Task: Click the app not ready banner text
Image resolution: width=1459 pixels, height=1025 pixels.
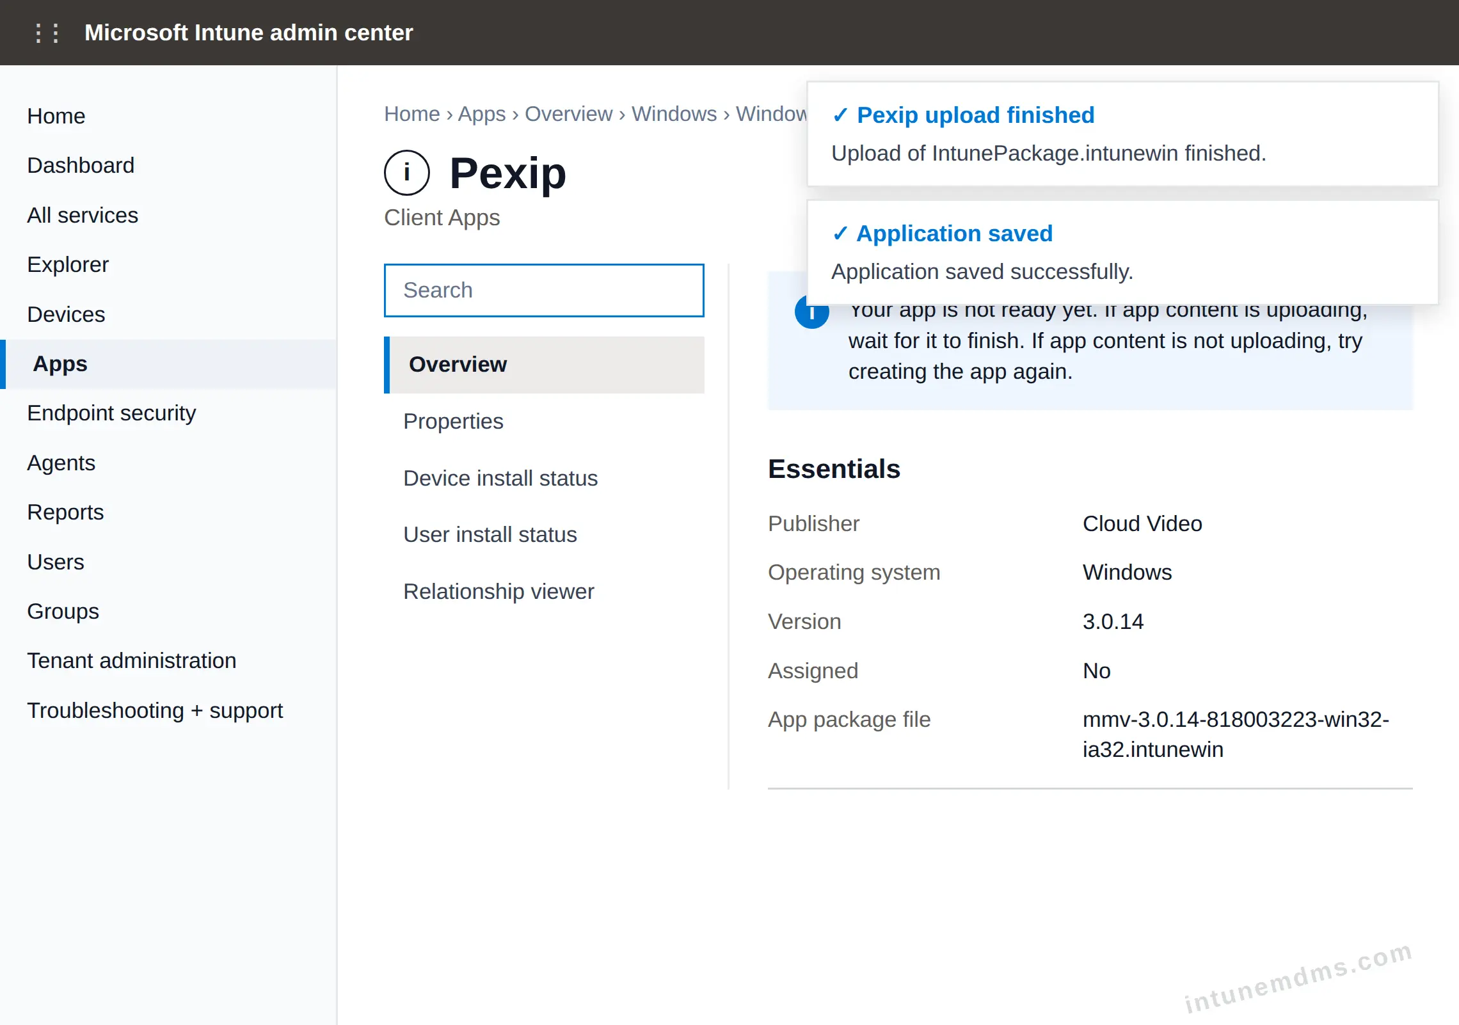Action: [1107, 341]
